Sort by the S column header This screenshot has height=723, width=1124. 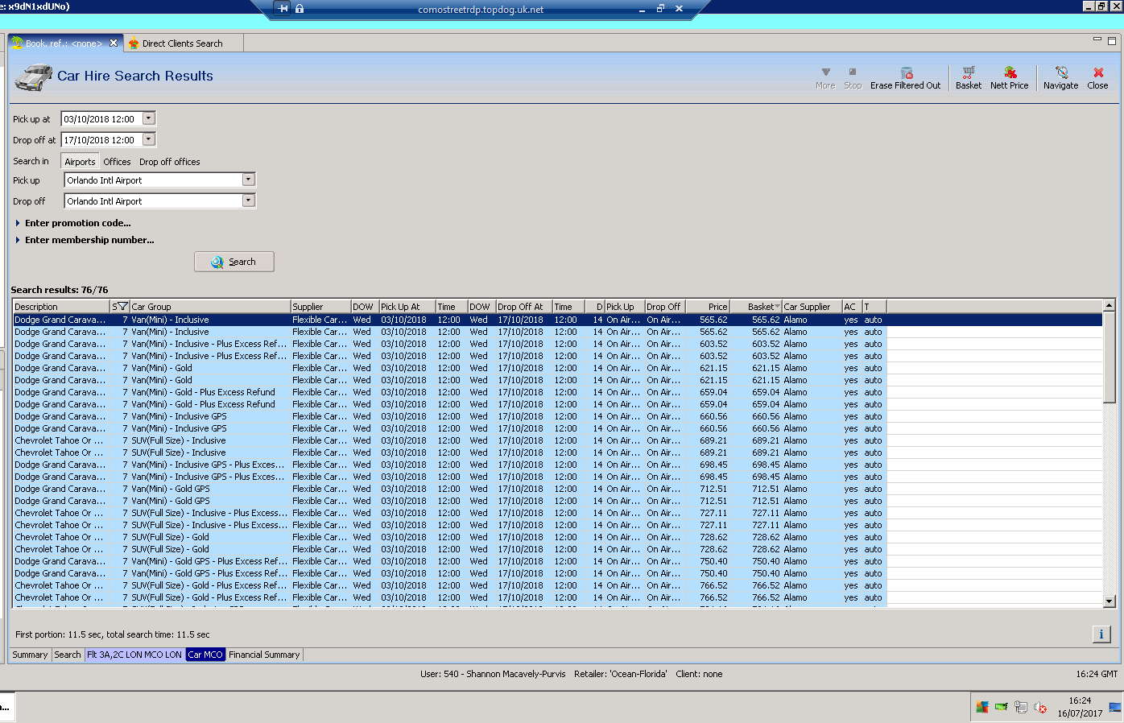click(x=120, y=307)
